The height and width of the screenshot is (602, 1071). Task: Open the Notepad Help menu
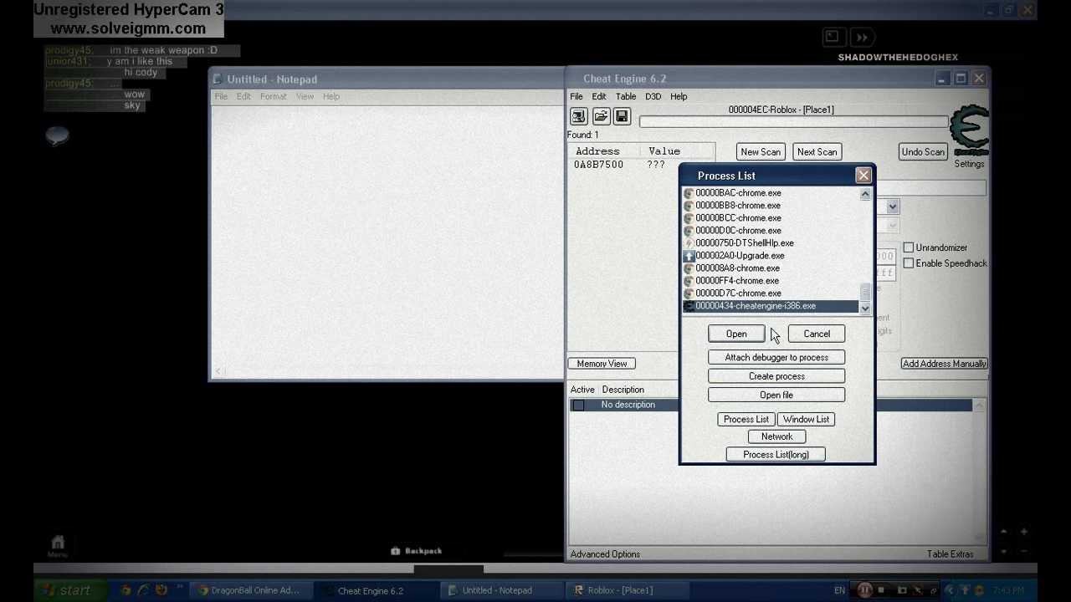pyautogui.click(x=331, y=96)
